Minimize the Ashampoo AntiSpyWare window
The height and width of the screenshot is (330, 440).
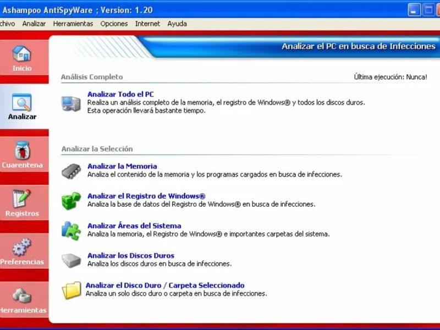pyautogui.click(x=414, y=10)
